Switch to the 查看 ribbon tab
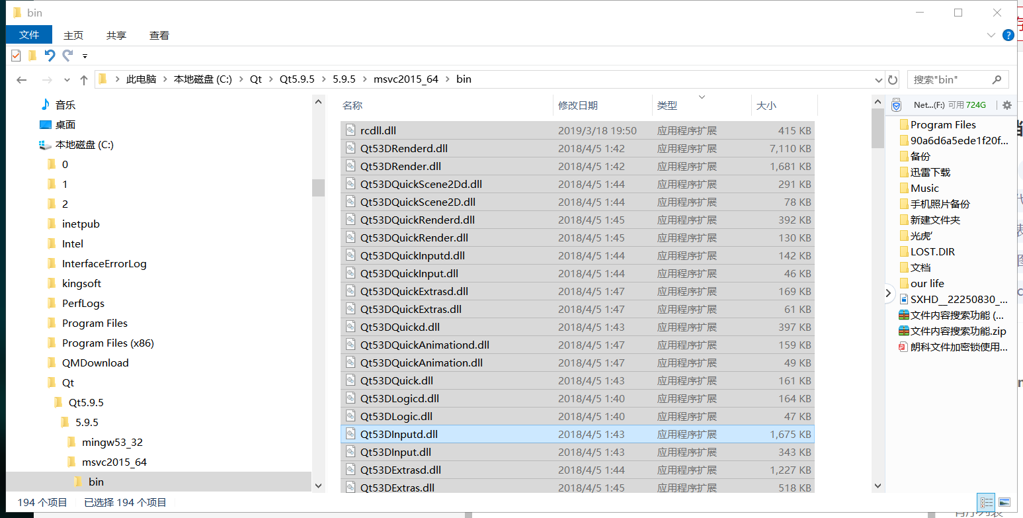The image size is (1023, 518). pos(159,35)
